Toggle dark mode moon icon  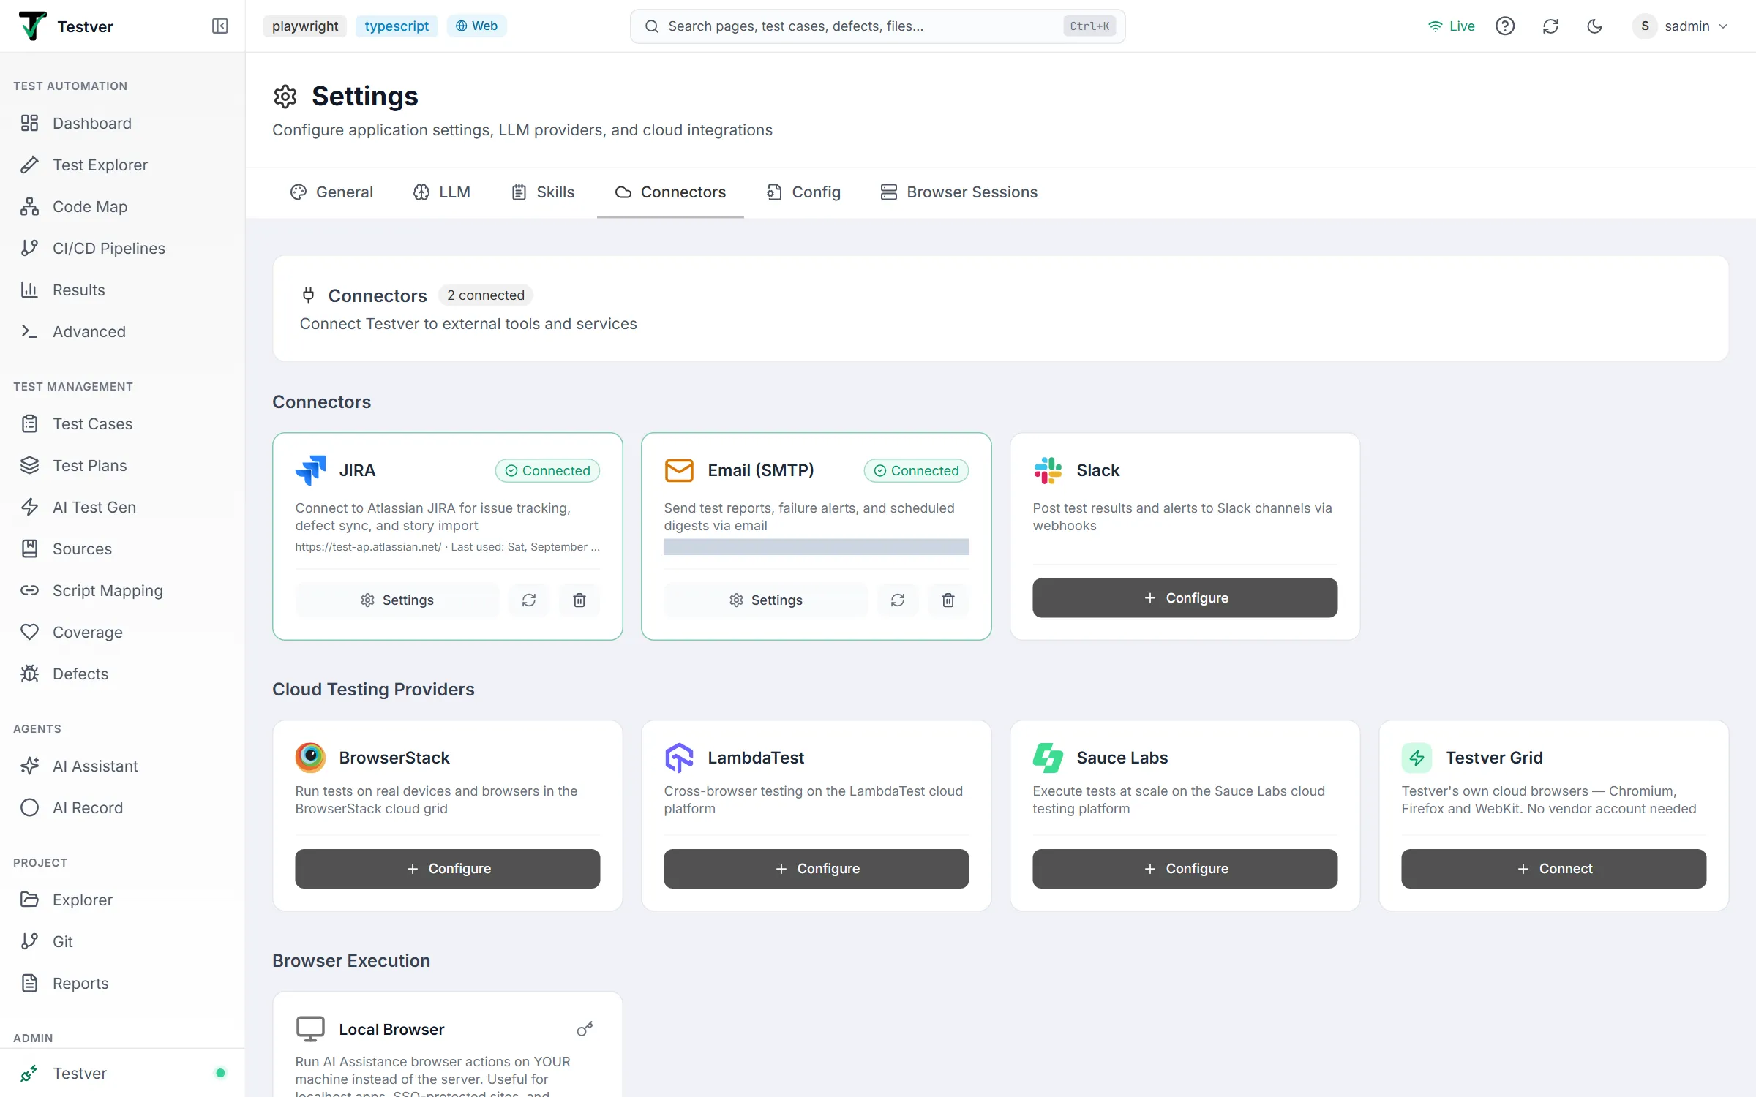coord(1595,26)
